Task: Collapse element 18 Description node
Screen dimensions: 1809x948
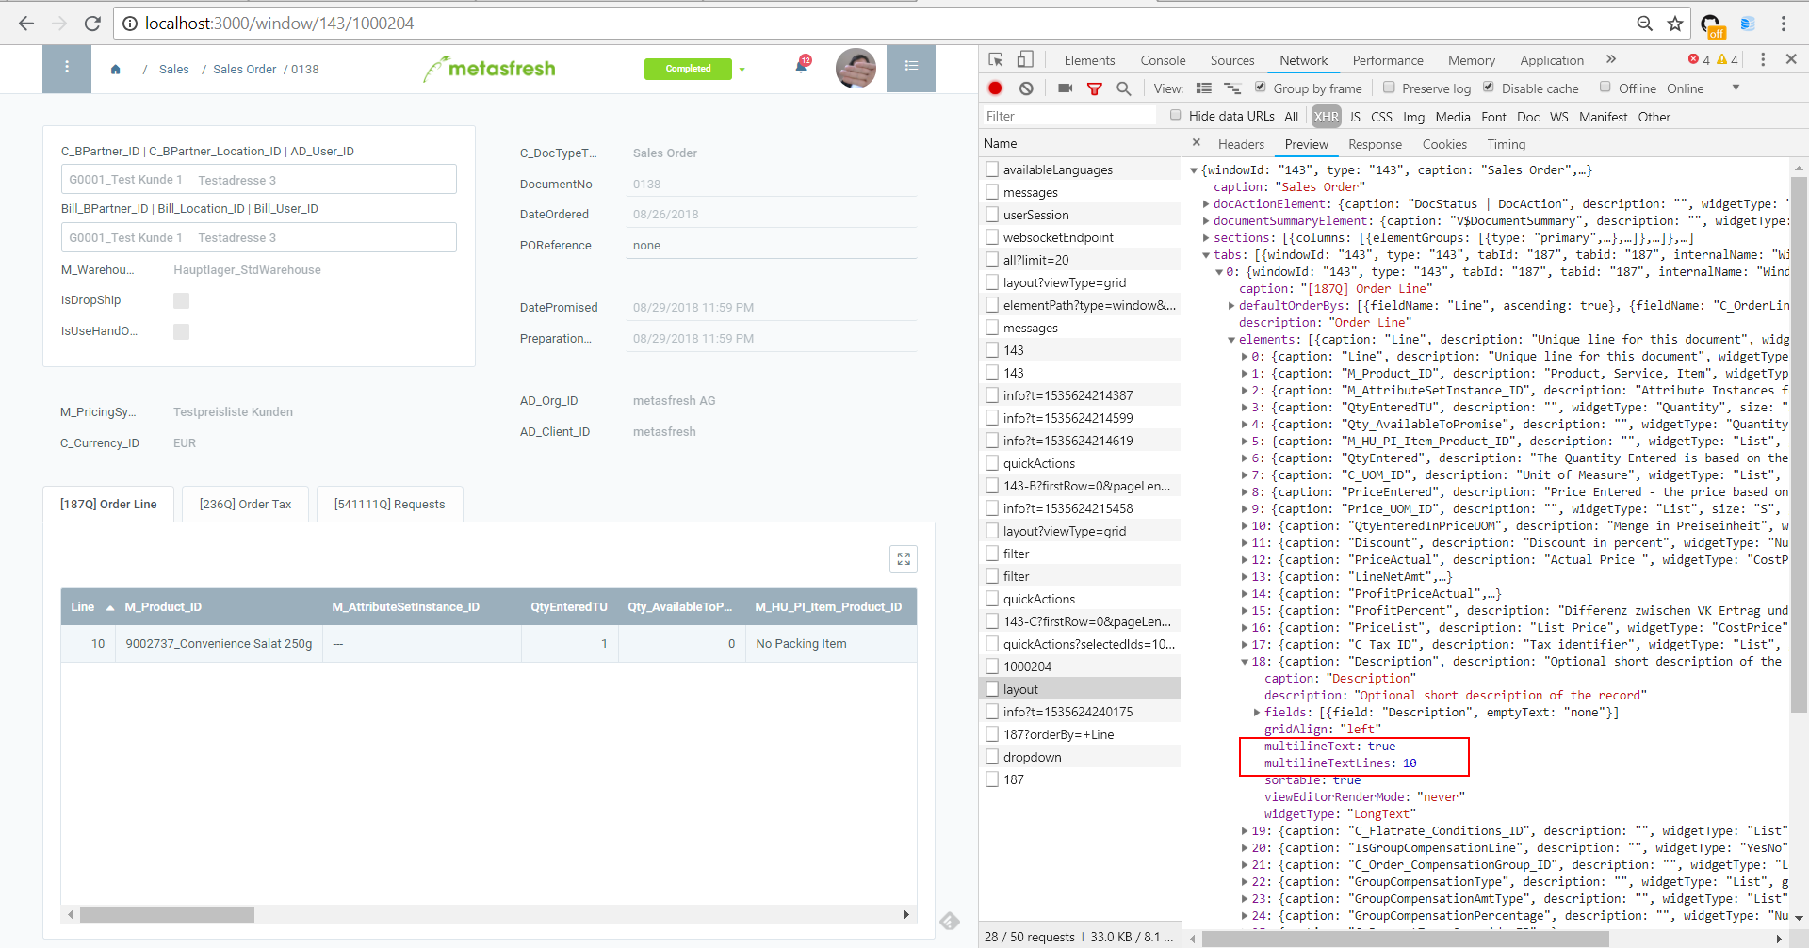Action: pyautogui.click(x=1245, y=662)
